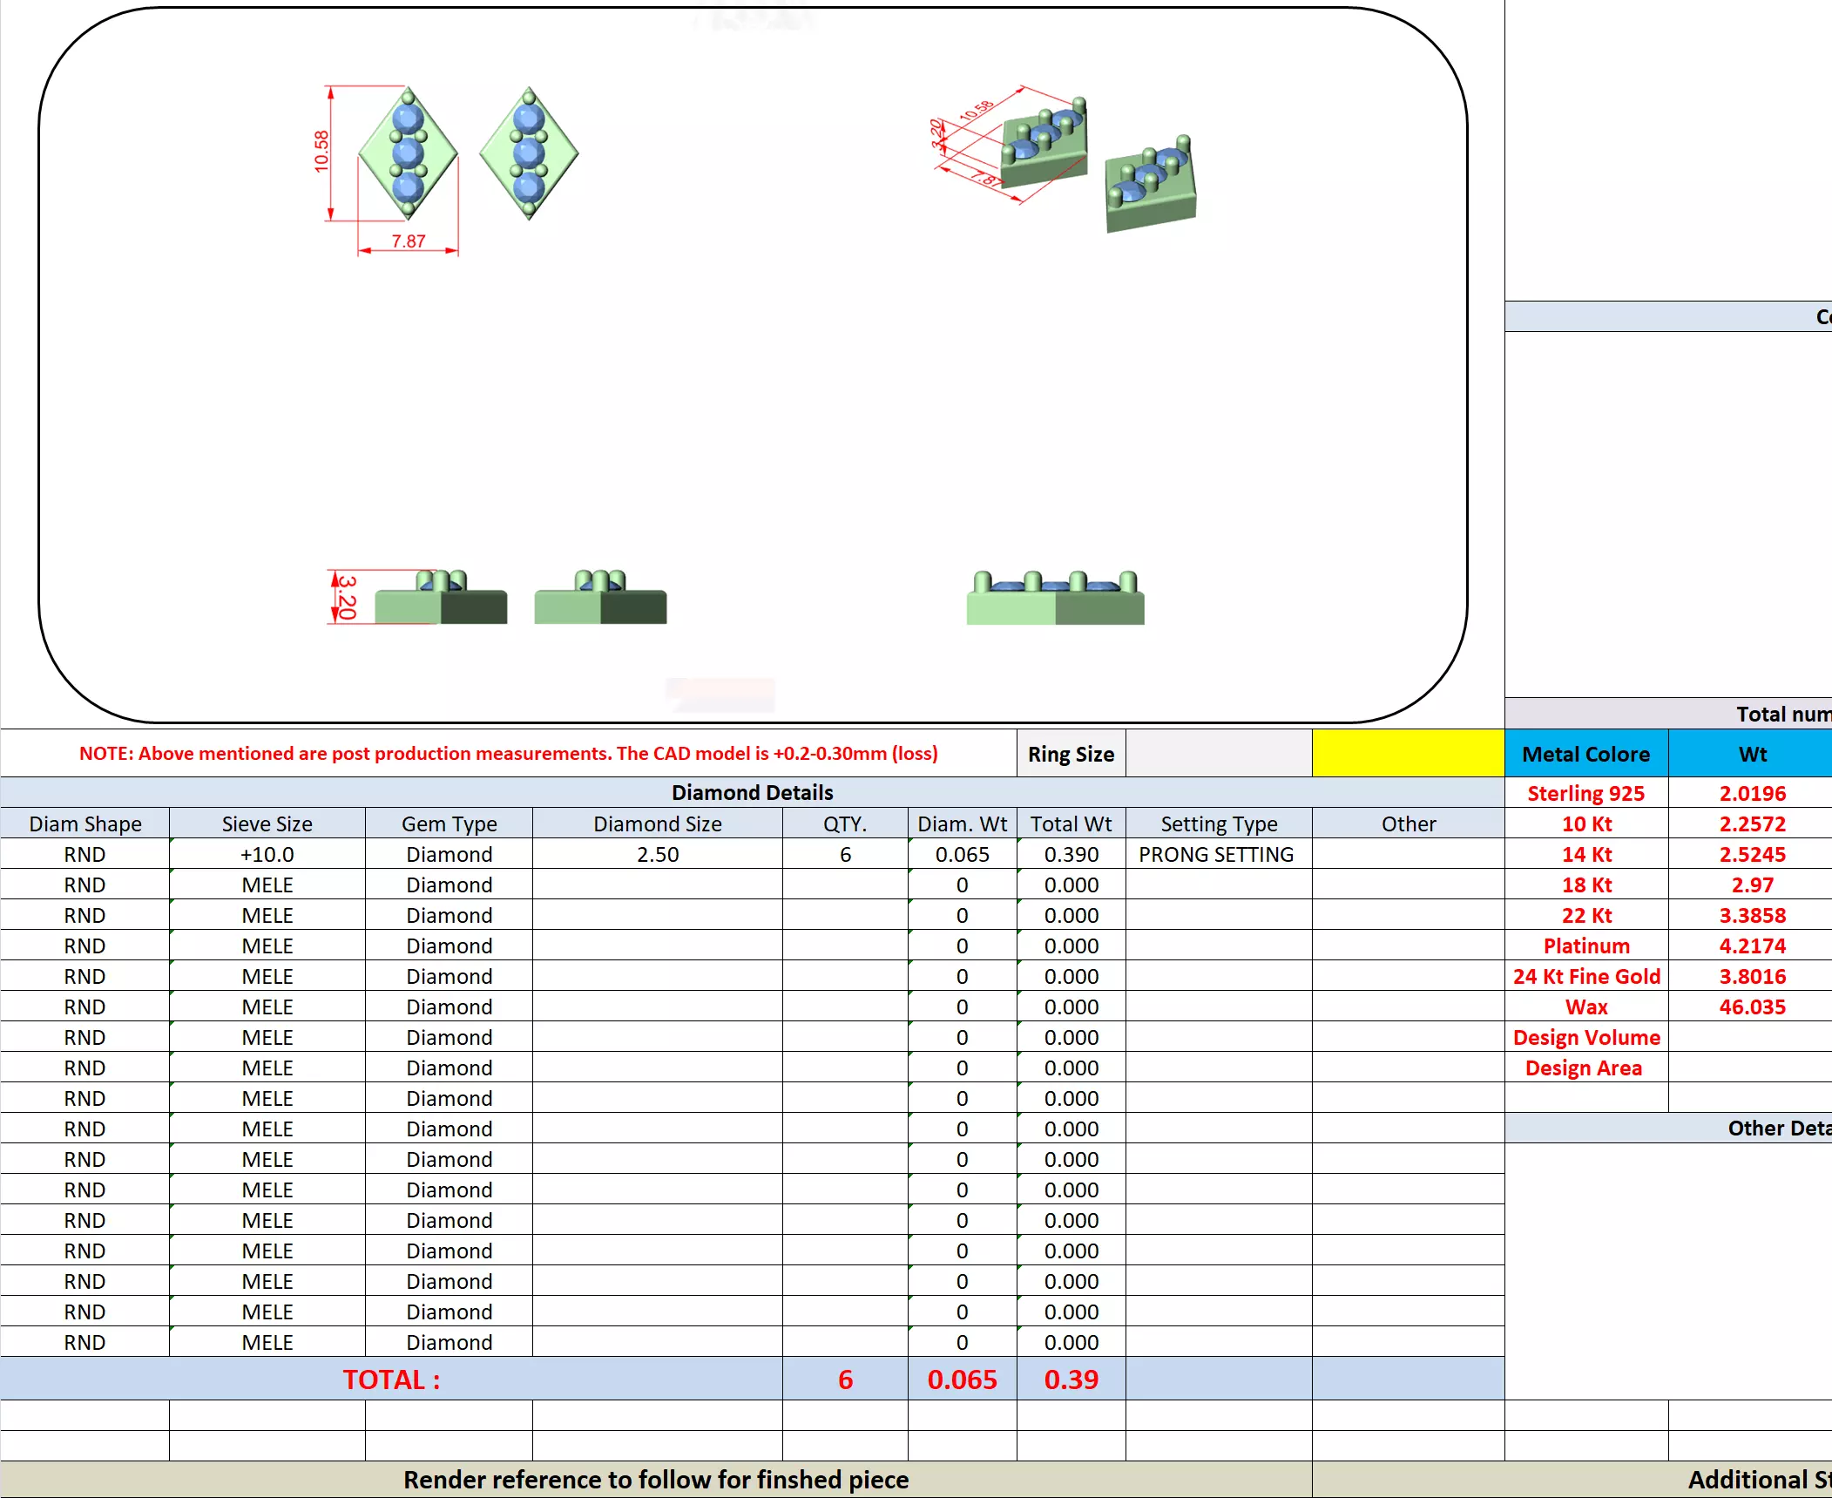Select the red post production NOTE text
Screen dimensions: 1832x1498
508,753
